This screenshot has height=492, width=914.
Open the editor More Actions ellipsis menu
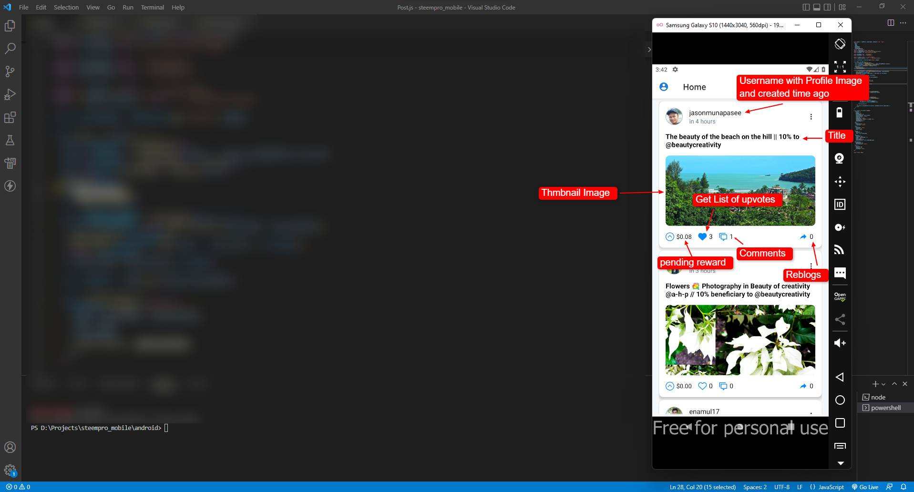tap(903, 23)
